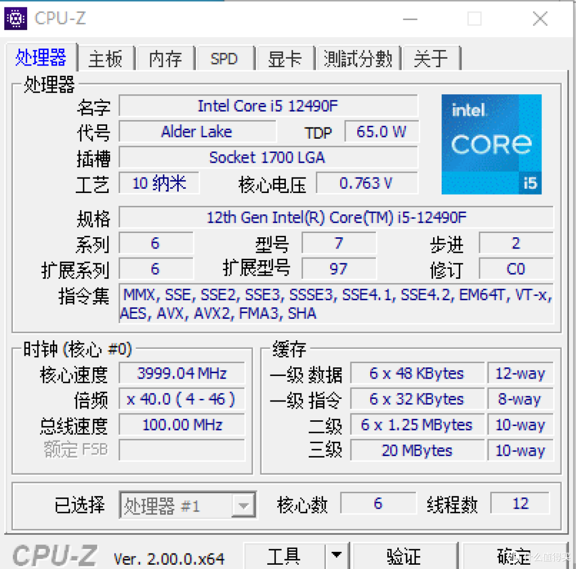576x569 pixels.
Task: Click the core voltage 0.763 V value
Action: point(366,183)
